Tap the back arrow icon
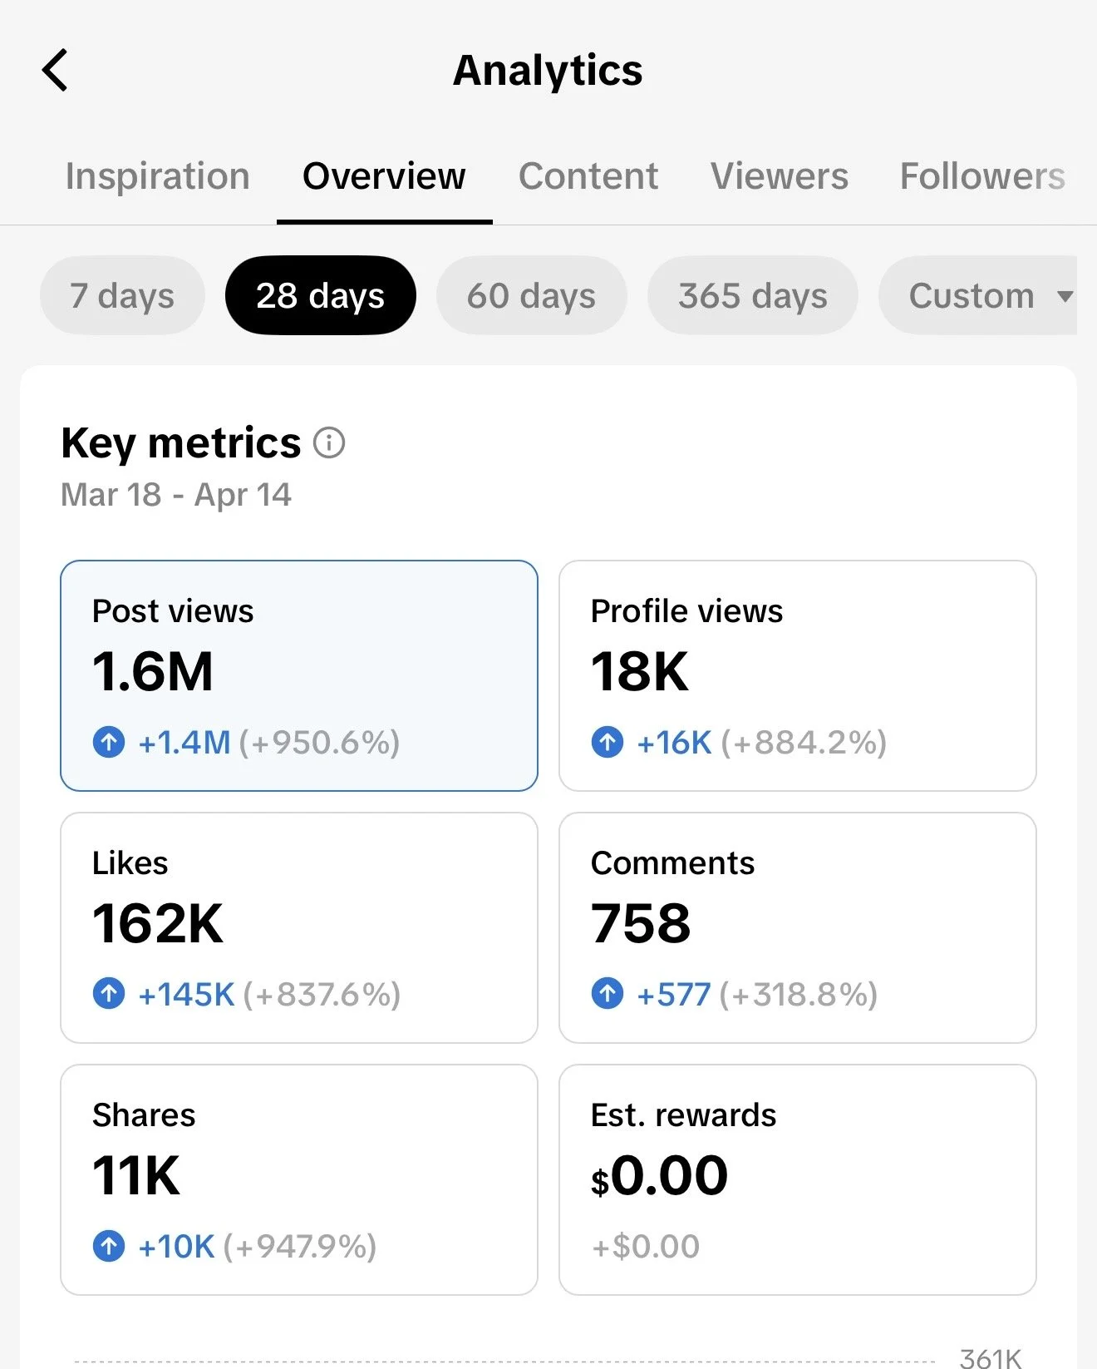 [55, 70]
